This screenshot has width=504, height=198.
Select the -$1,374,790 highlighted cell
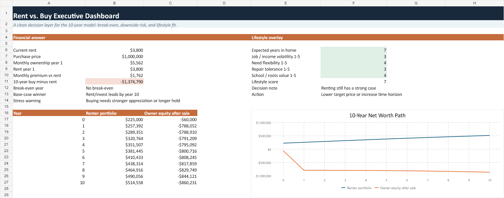pyautogui.click(x=114, y=82)
